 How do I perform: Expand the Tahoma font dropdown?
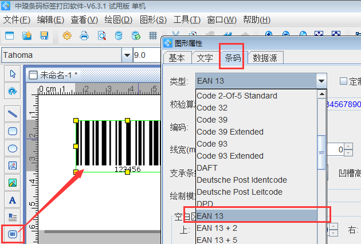(x=127, y=56)
